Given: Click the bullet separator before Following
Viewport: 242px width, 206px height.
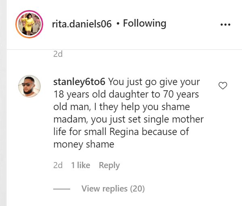Looking at the screenshot, I should [117, 24].
